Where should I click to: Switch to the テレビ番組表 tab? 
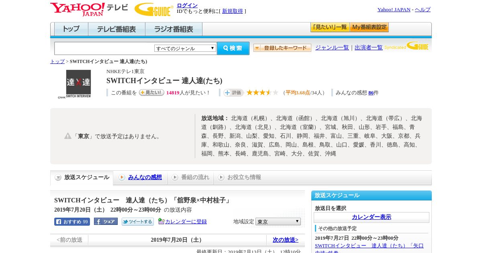(x=116, y=29)
